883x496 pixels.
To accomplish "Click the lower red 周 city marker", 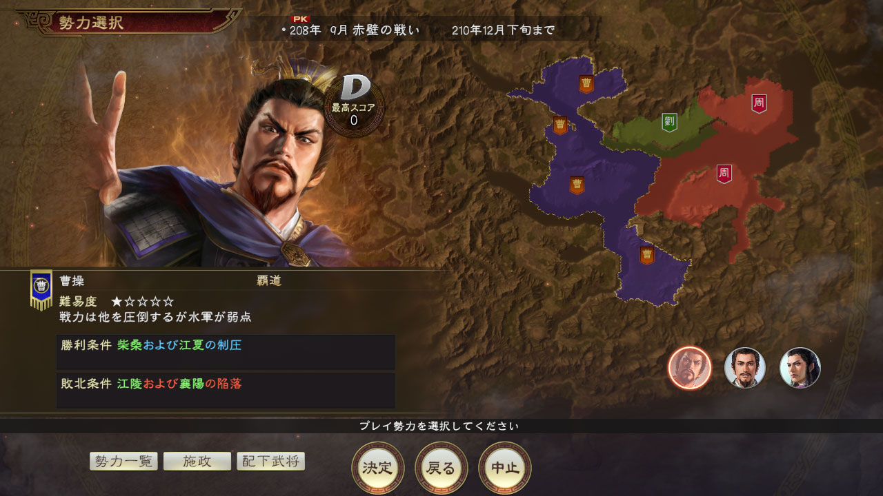I will [x=724, y=174].
